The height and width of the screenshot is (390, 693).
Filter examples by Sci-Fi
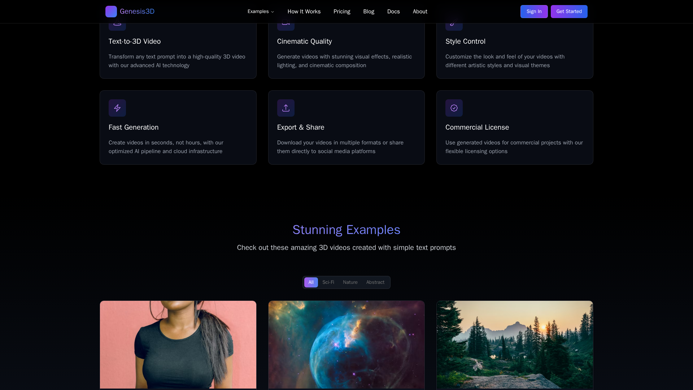click(328, 282)
